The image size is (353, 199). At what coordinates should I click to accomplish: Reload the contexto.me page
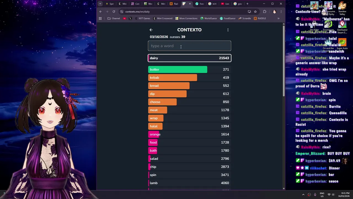click(114, 12)
